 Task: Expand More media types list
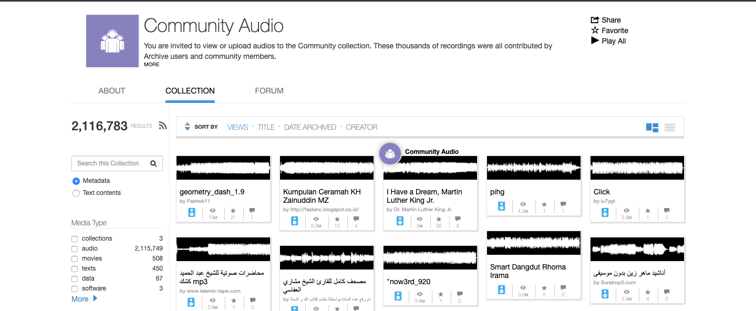85,299
